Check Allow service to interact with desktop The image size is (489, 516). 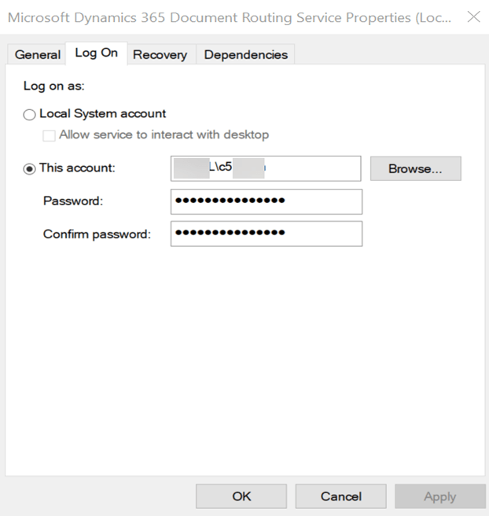(50, 135)
